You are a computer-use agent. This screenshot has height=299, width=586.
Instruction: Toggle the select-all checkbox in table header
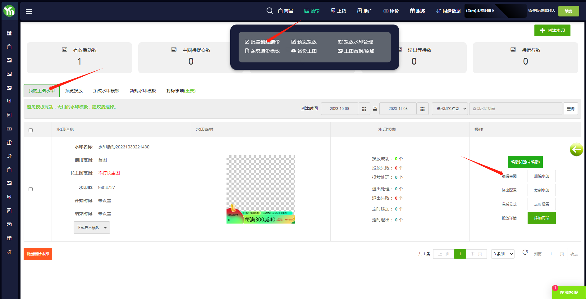click(x=30, y=130)
